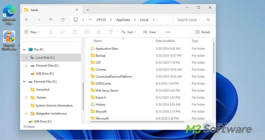Click the History folder shortcut icon
Image resolution: width=265 pixels, height=140 pixels.
click(x=92, y=105)
